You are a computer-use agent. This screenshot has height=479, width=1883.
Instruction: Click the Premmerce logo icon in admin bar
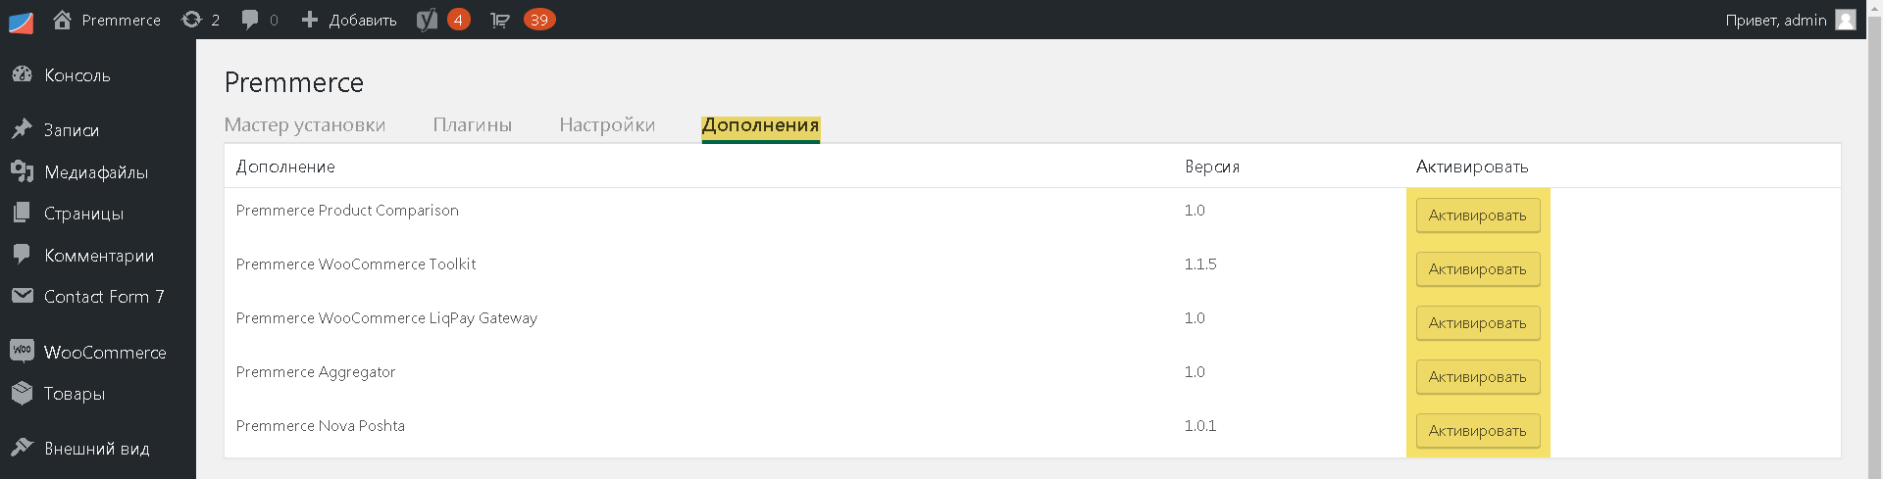pos(21,21)
